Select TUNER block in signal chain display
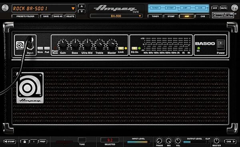Screen dimensions: 240x147 (155, 8)
